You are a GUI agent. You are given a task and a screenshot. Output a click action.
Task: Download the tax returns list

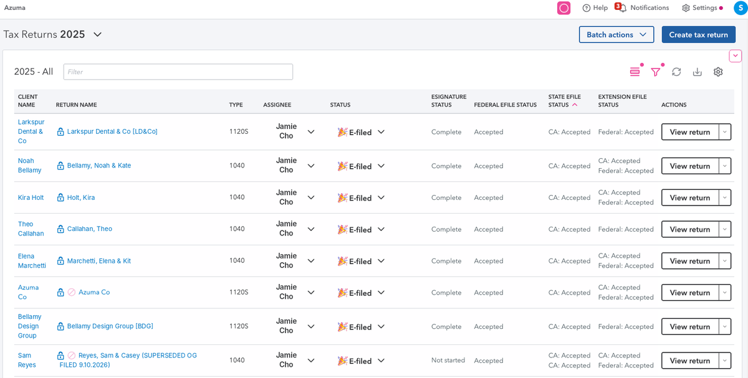coord(698,72)
